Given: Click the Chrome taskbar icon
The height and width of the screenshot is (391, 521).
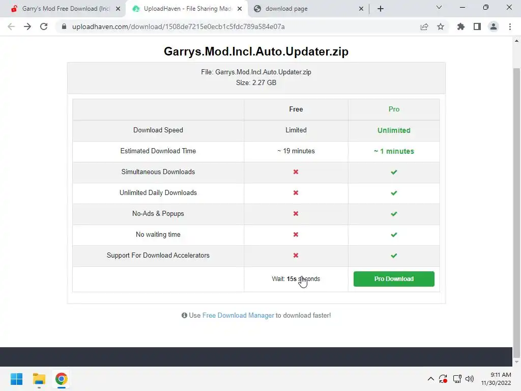Looking at the screenshot, I should click(x=62, y=379).
